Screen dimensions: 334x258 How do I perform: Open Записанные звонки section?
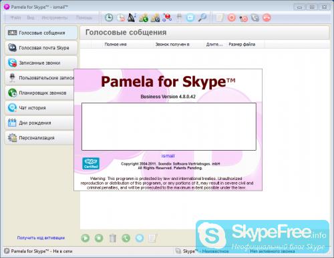point(41,63)
